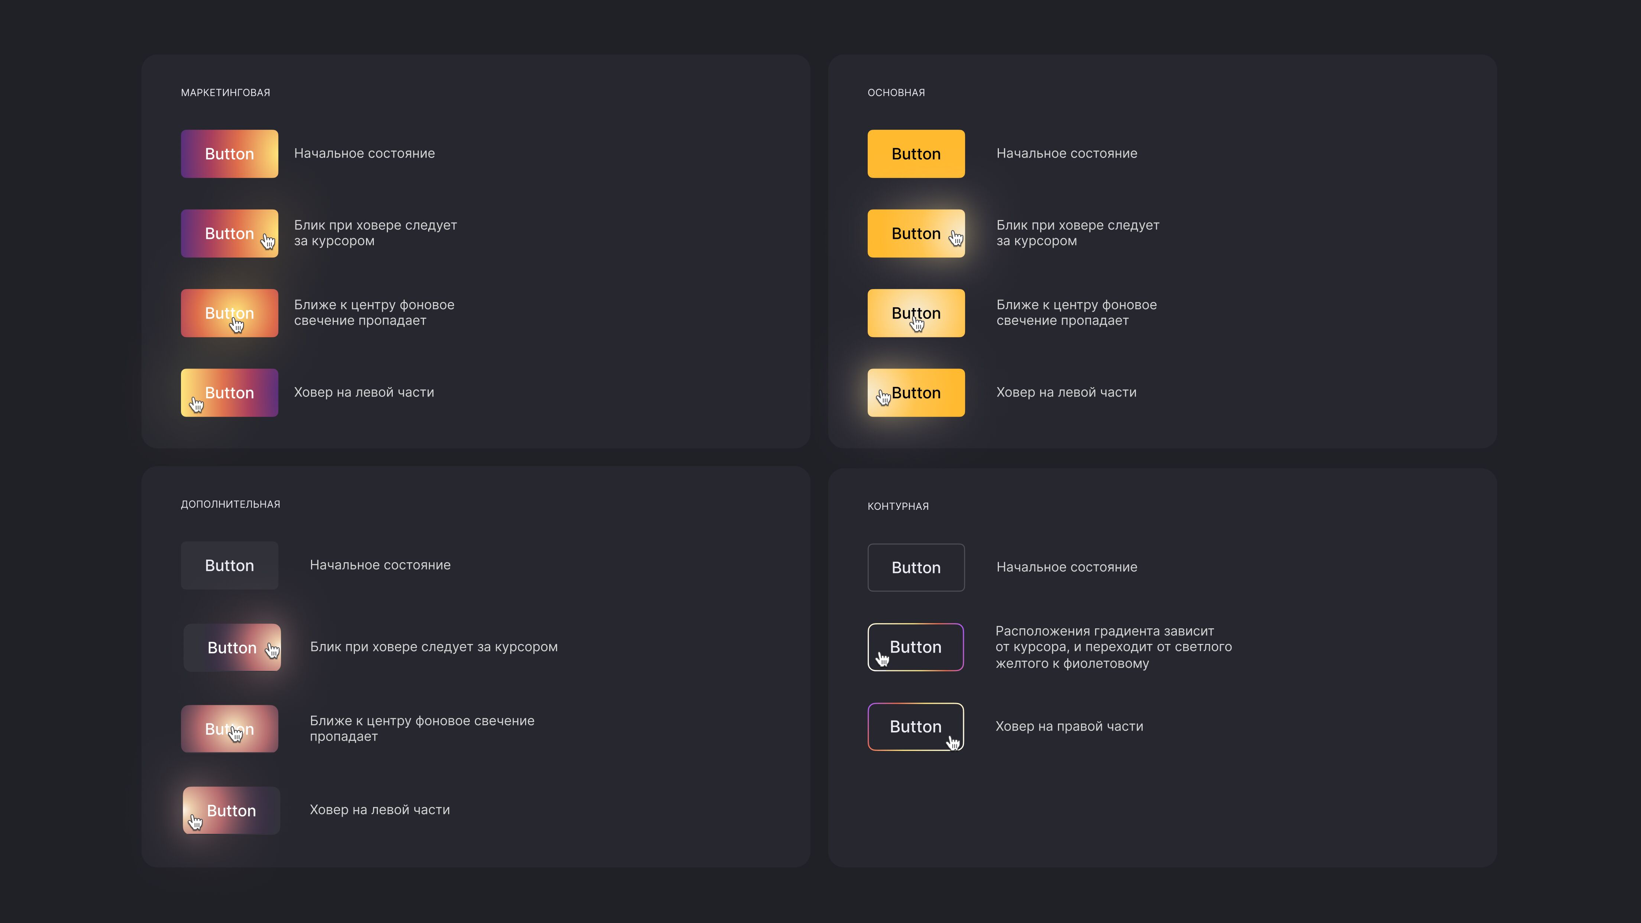The height and width of the screenshot is (923, 1641).
Task: Click additional button with centered pink glow
Action: coord(229,729)
